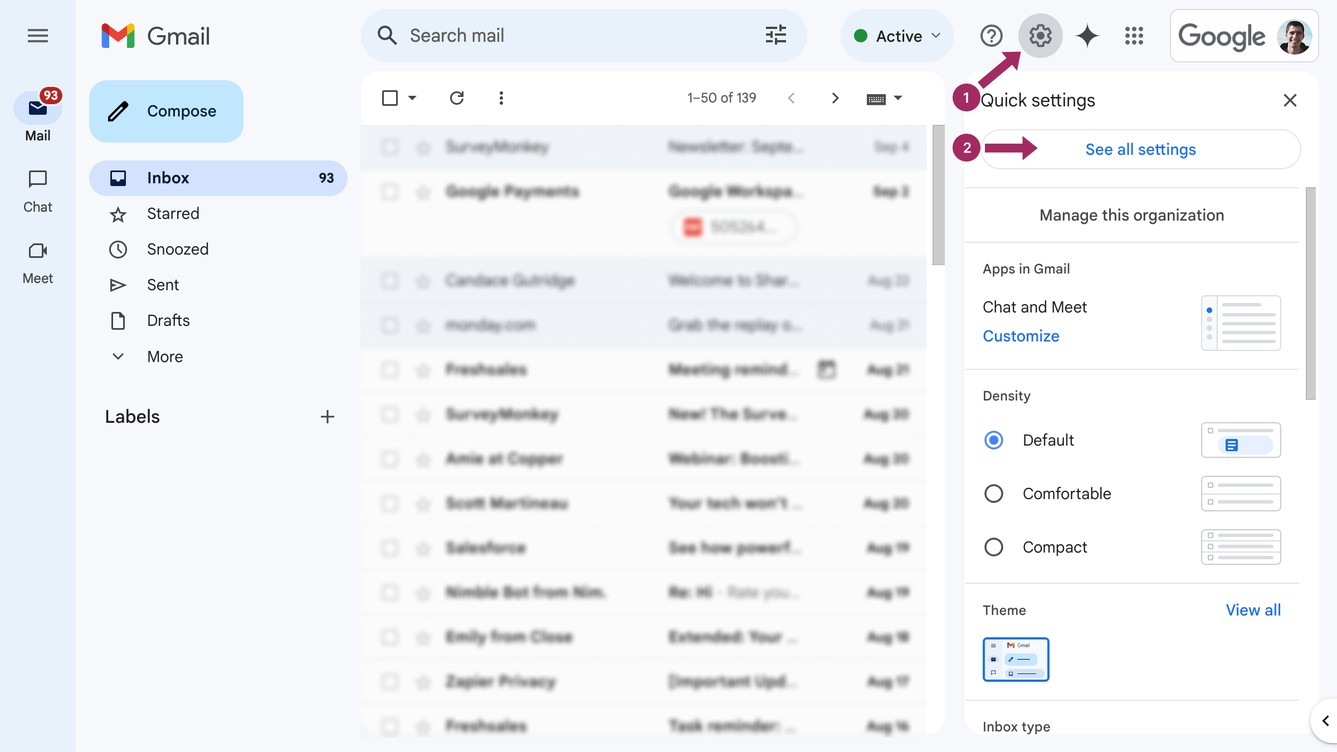Image resolution: width=1337 pixels, height=752 pixels.
Task: Toggle the main menu hamburger
Action: tap(38, 36)
